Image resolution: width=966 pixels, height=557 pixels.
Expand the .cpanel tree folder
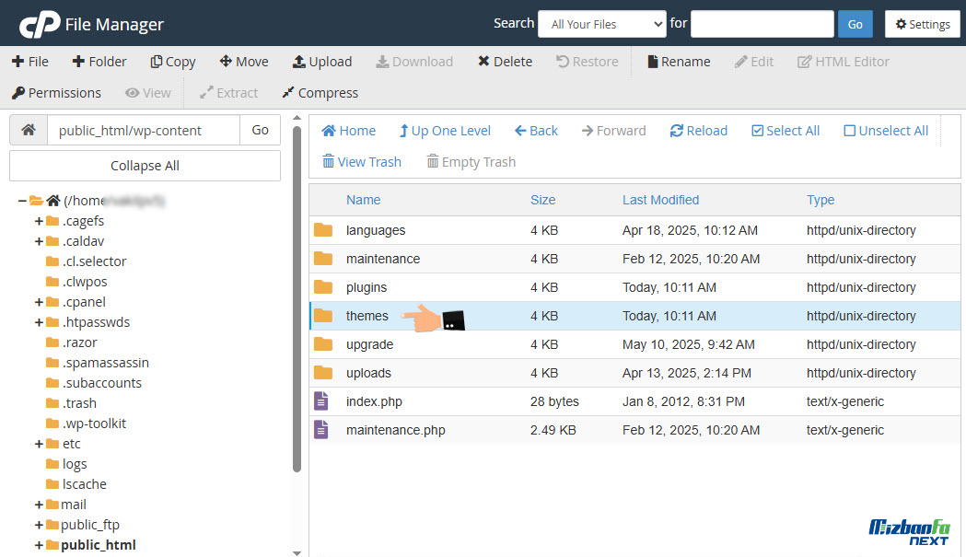coord(39,303)
